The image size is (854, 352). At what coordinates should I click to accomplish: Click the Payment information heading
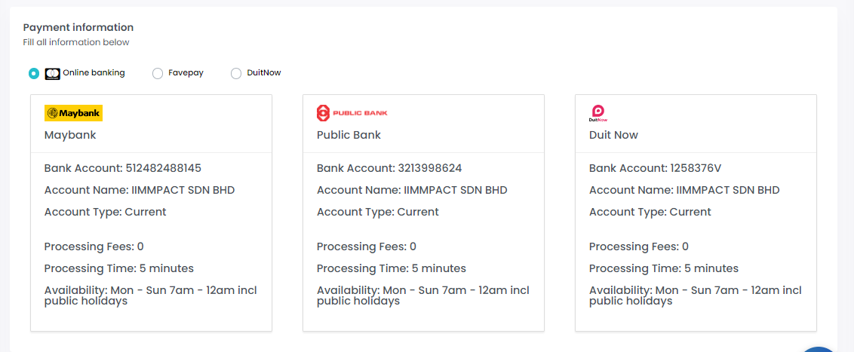tap(78, 27)
